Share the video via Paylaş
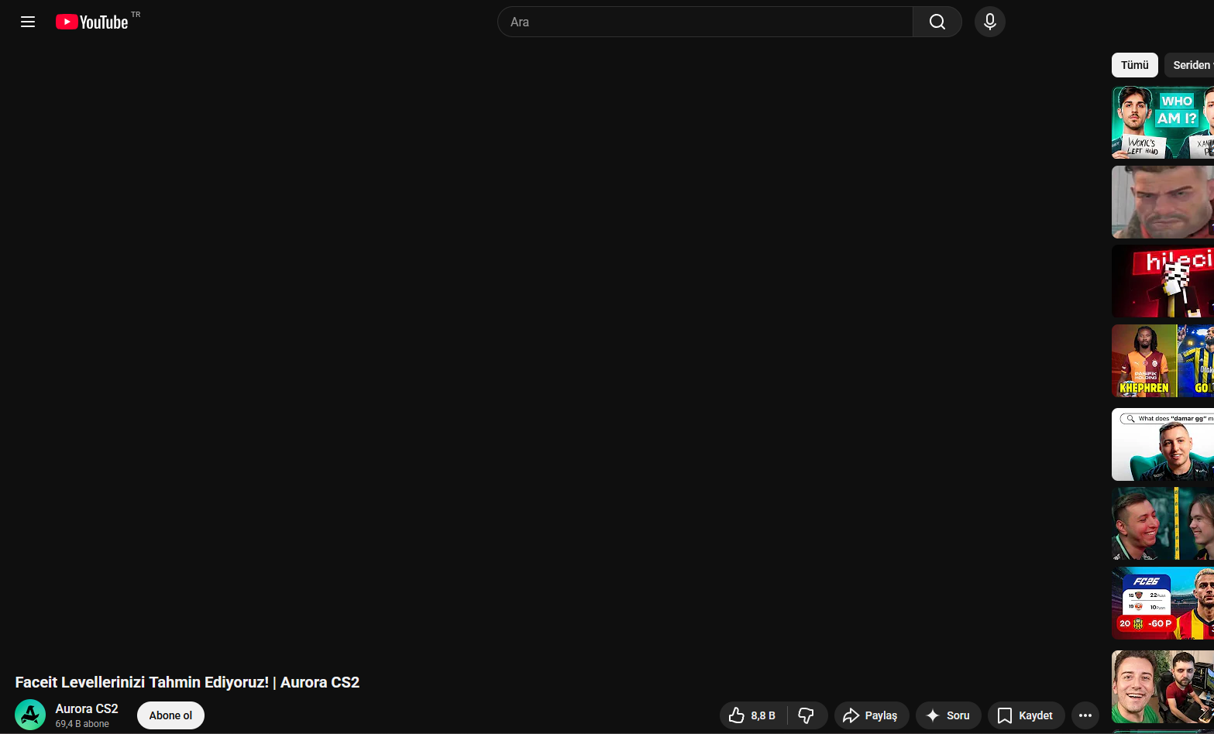Screen dimensions: 1214x734 point(871,715)
